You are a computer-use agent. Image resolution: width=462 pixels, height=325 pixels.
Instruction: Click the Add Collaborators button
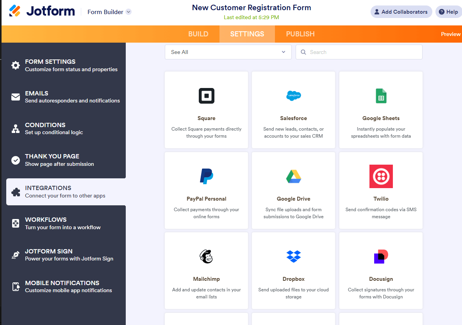(x=401, y=12)
